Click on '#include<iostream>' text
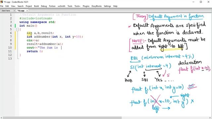 (36, 19)
